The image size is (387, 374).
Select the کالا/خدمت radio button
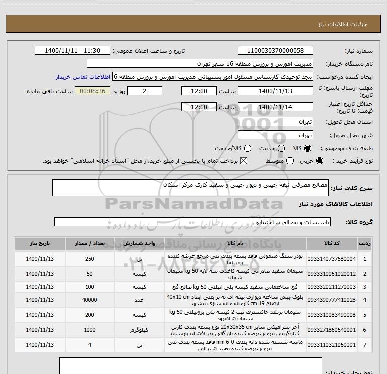248,148
